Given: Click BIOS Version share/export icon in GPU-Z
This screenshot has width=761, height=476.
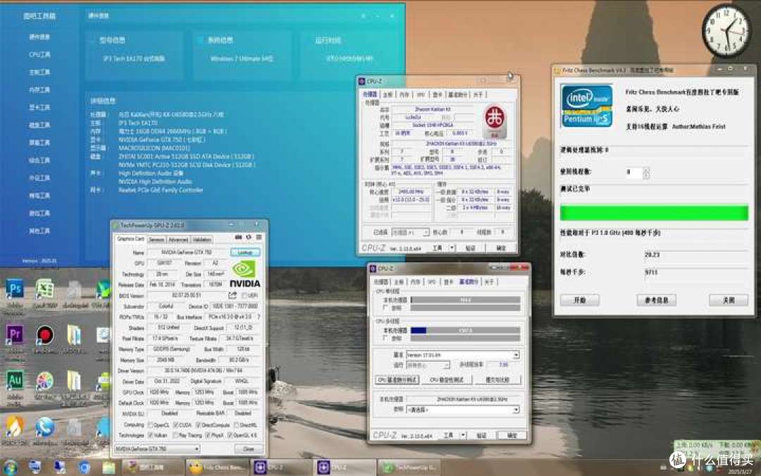Looking at the screenshot, I should point(233,295).
